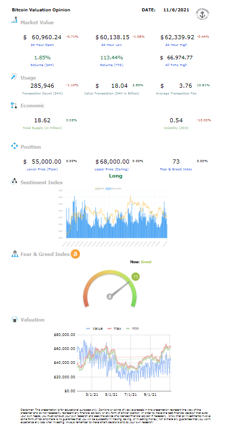Click the gray Bitcoin hub of gauge needle
This screenshot has height=433, width=230.
[x=110, y=297]
